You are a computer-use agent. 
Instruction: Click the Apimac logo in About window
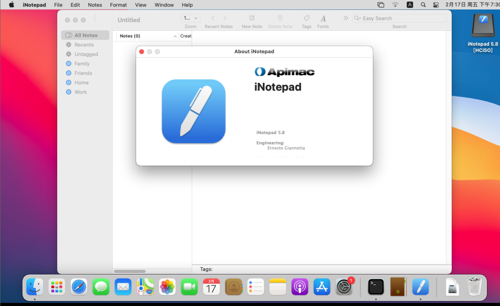[285, 72]
